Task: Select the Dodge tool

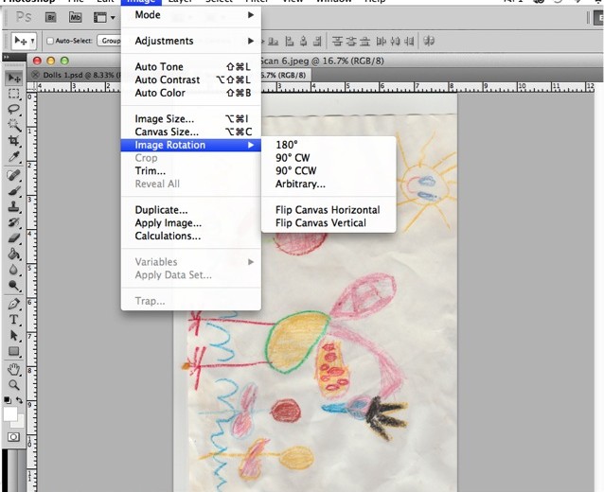Action: pos(14,286)
